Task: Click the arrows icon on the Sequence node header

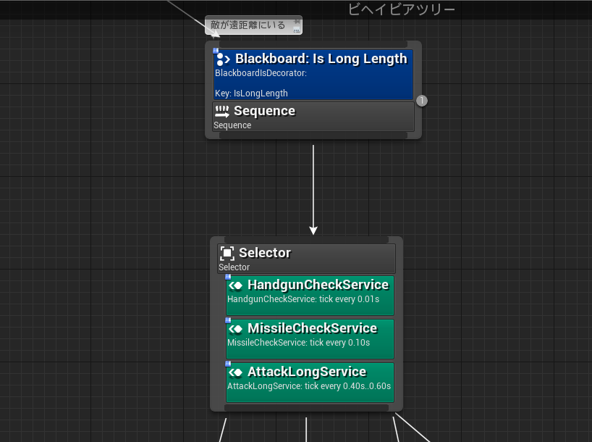Action: (222, 111)
